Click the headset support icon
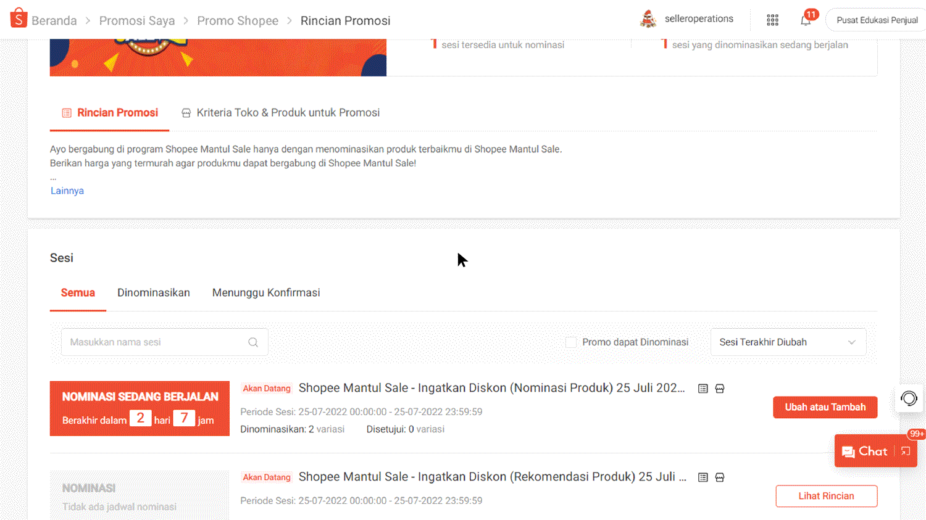 point(909,398)
